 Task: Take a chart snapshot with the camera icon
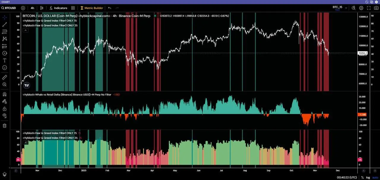pyautogui.click(x=376, y=8)
